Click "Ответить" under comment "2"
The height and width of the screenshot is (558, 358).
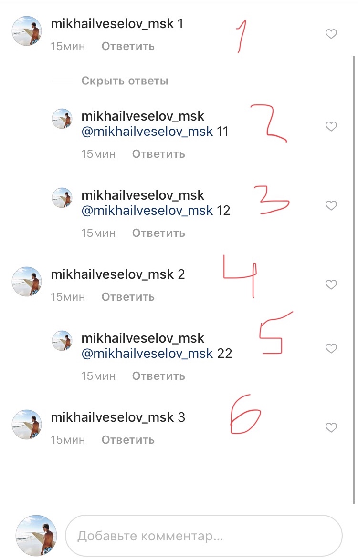[128, 297]
